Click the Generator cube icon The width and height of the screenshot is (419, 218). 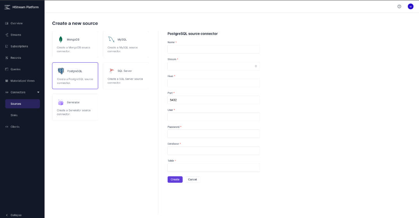(61, 102)
